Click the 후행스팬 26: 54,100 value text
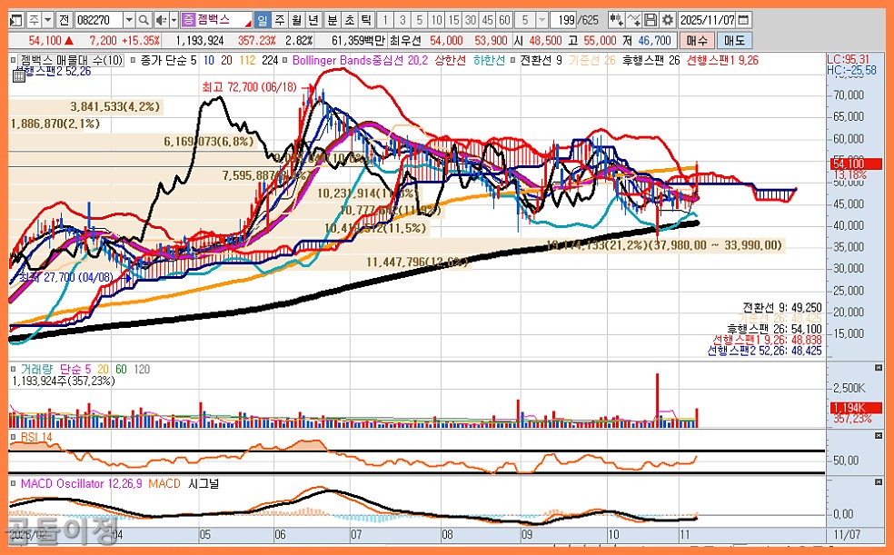The image size is (894, 555). click(774, 329)
